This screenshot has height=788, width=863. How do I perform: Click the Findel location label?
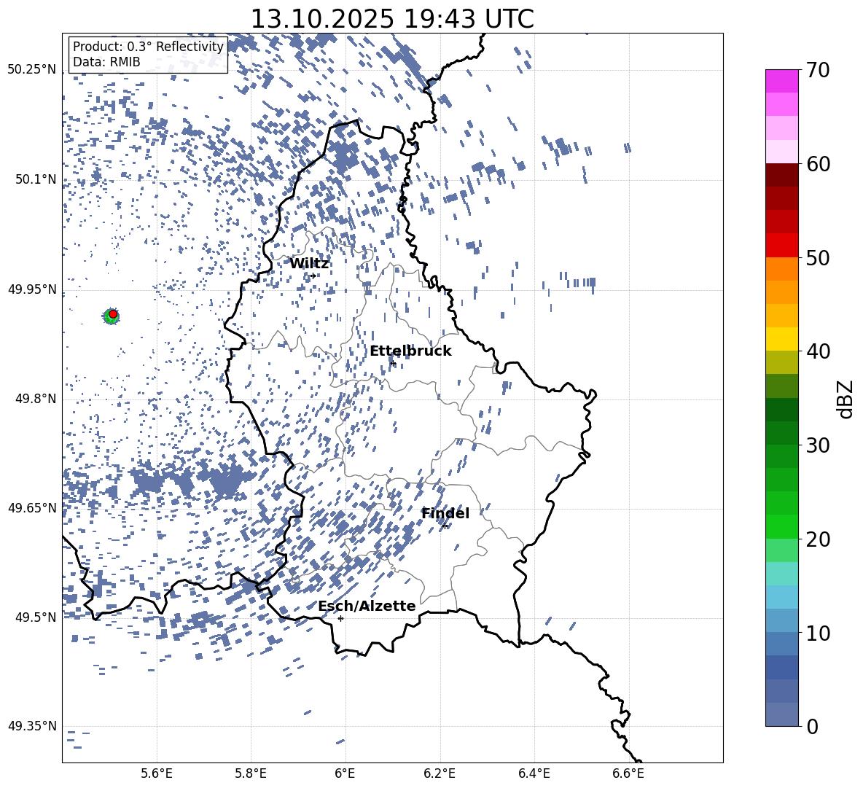(445, 513)
